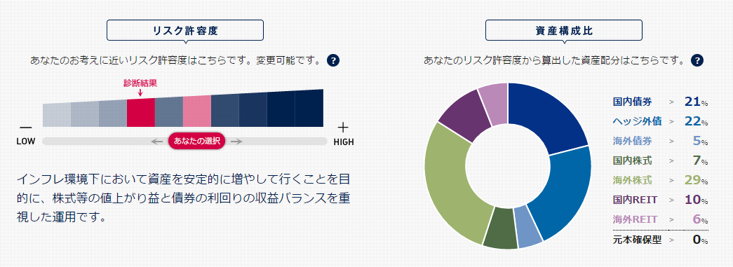This screenshot has height=267, width=733.
Task: Click the リスク許容度 header label
Action: pyautogui.click(x=185, y=31)
